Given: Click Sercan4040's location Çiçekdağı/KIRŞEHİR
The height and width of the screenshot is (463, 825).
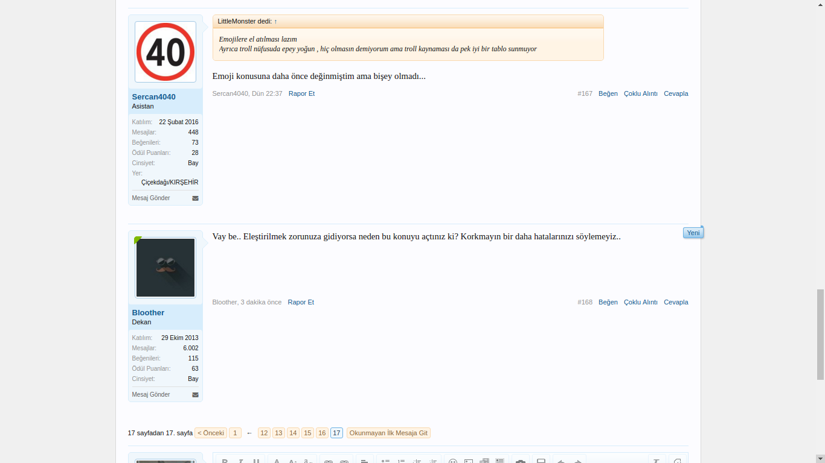Looking at the screenshot, I should (170, 182).
